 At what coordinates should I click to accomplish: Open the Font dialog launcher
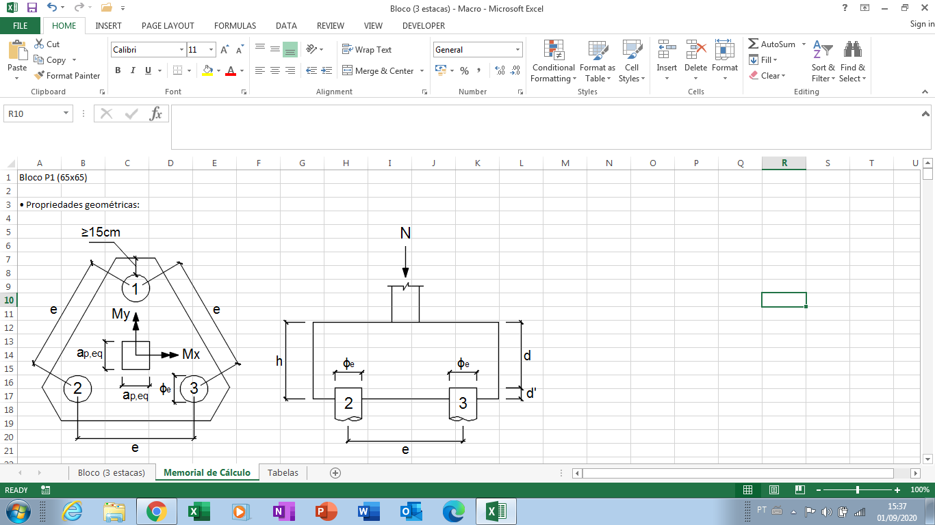(242, 92)
